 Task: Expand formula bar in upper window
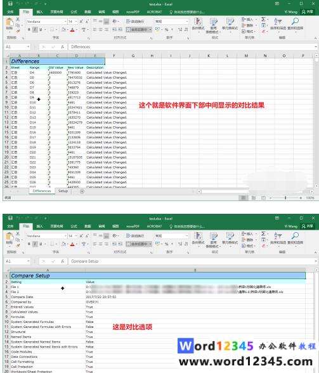click(316, 47)
